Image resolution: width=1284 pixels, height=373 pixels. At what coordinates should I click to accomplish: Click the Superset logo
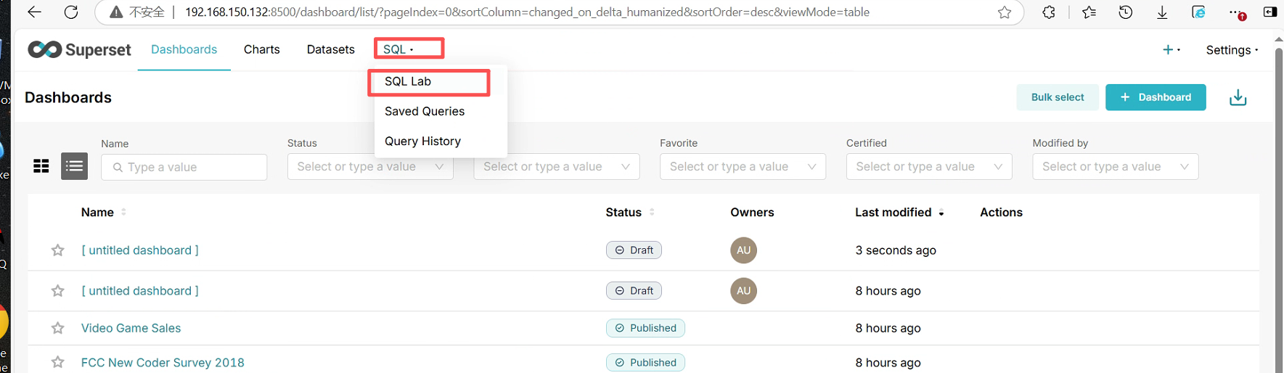click(80, 49)
